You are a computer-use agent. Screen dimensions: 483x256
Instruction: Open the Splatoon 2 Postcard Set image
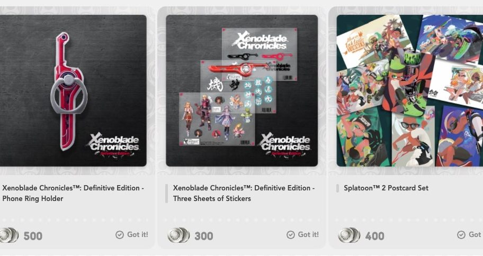click(x=410, y=90)
